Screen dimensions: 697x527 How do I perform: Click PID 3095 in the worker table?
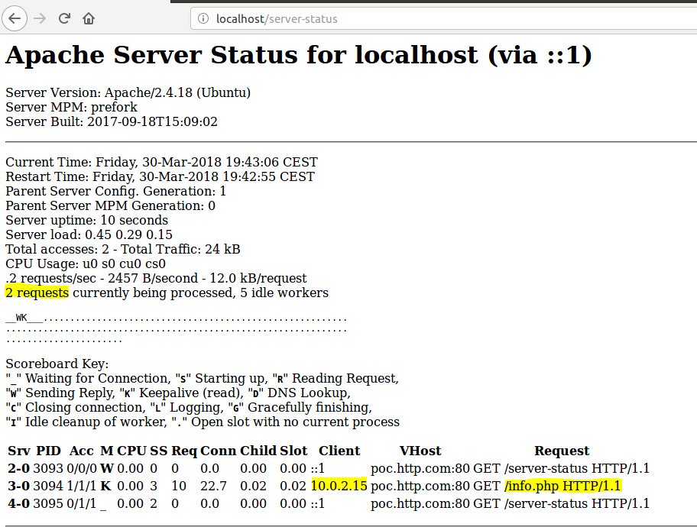click(x=49, y=503)
